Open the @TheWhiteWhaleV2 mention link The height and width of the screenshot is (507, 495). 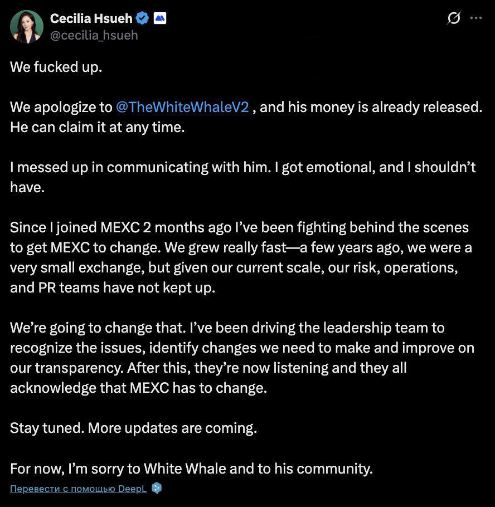click(182, 107)
